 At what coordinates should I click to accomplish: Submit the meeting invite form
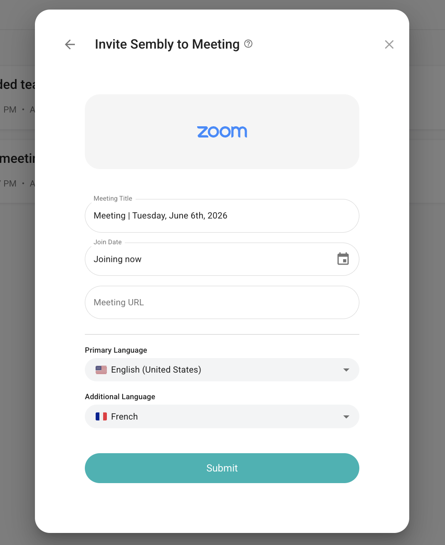222,468
